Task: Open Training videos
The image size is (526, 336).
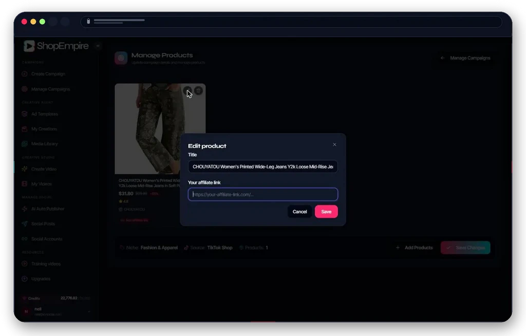Action: pyautogui.click(x=46, y=264)
